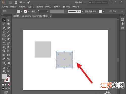Open the 文件(F) menu
126x94 pixels.
[x=5, y=7]
